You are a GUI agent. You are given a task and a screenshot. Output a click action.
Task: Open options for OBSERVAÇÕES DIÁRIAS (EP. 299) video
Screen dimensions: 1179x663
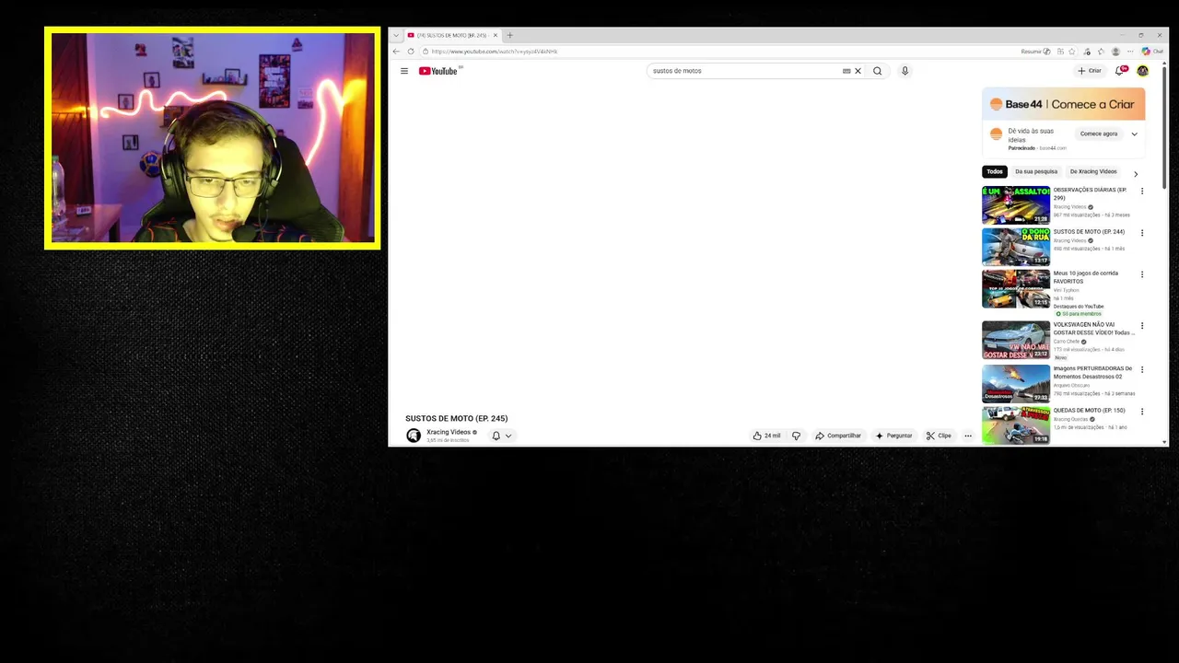coord(1142,192)
